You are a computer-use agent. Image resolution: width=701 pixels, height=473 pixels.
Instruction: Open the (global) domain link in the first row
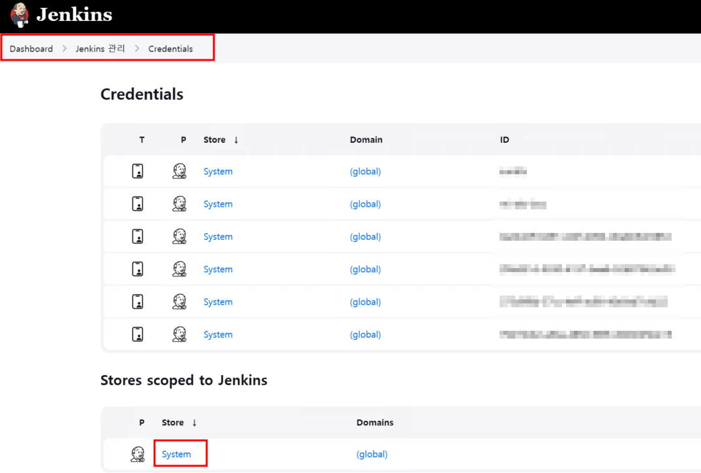(365, 171)
